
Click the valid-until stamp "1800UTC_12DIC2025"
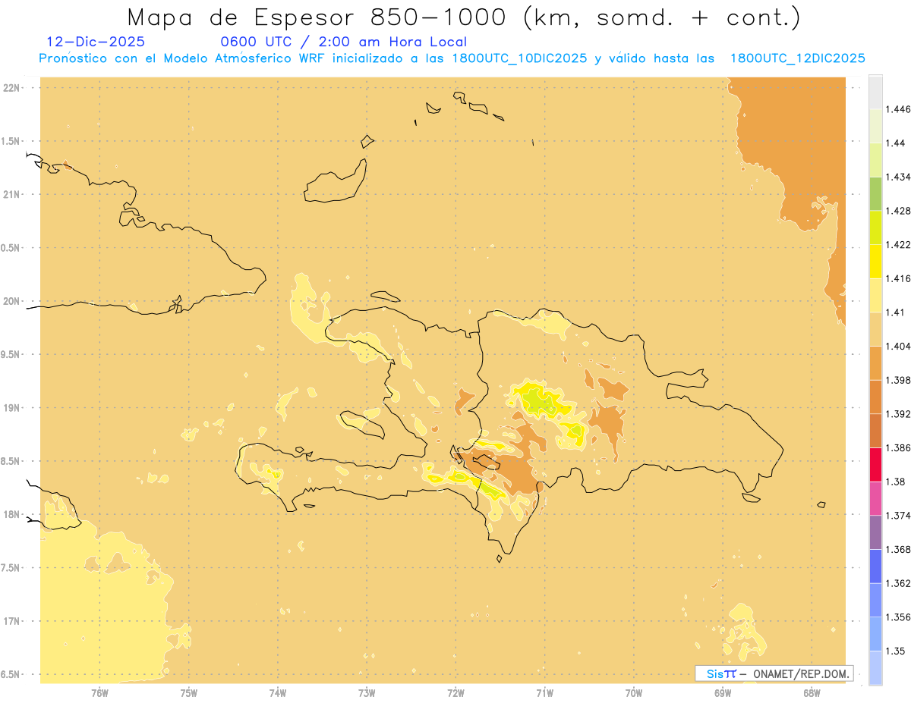[x=797, y=58]
